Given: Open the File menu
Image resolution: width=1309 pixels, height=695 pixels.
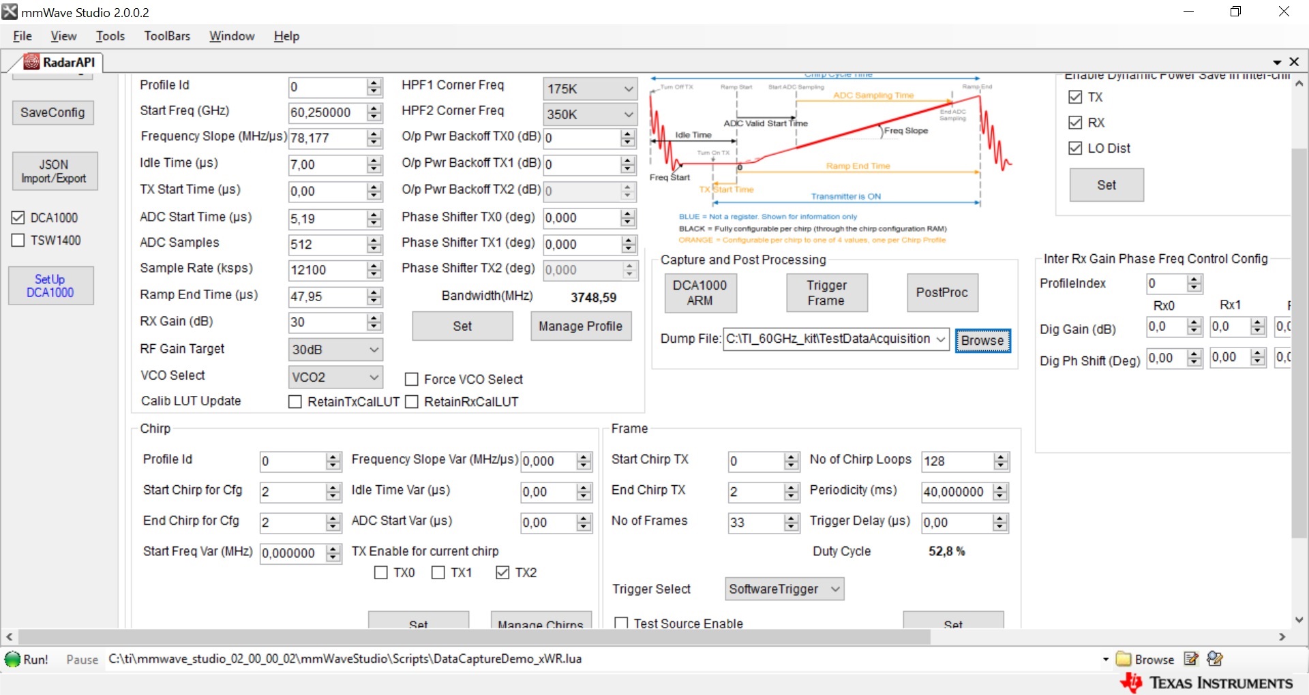Looking at the screenshot, I should (22, 36).
